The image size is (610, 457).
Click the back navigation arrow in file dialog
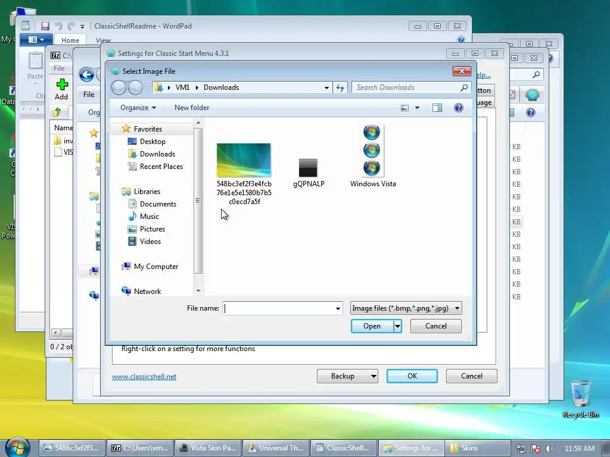coord(119,87)
